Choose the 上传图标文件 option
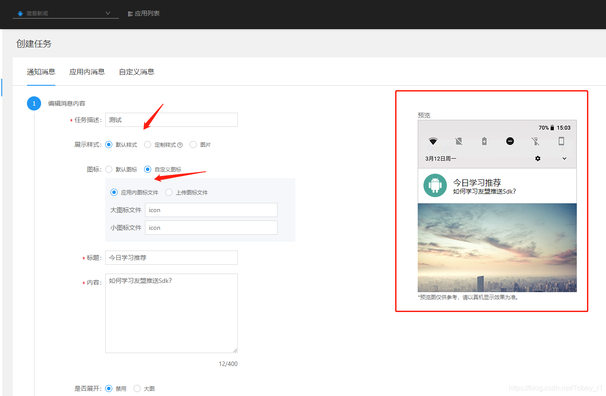606x396 pixels. pos(168,192)
